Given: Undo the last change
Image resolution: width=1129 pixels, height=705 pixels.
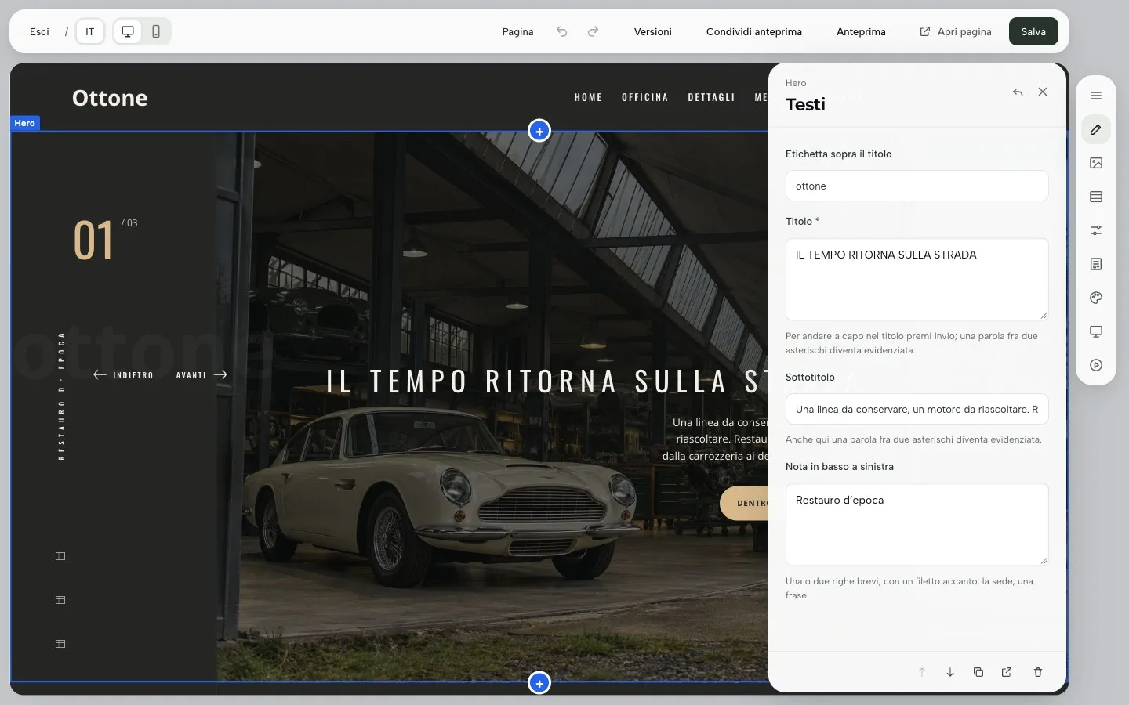Looking at the screenshot, I should coord(561,31).
